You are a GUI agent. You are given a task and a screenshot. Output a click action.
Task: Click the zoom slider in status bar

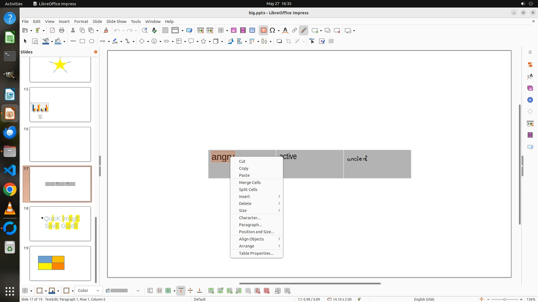(x=504, y=299)
